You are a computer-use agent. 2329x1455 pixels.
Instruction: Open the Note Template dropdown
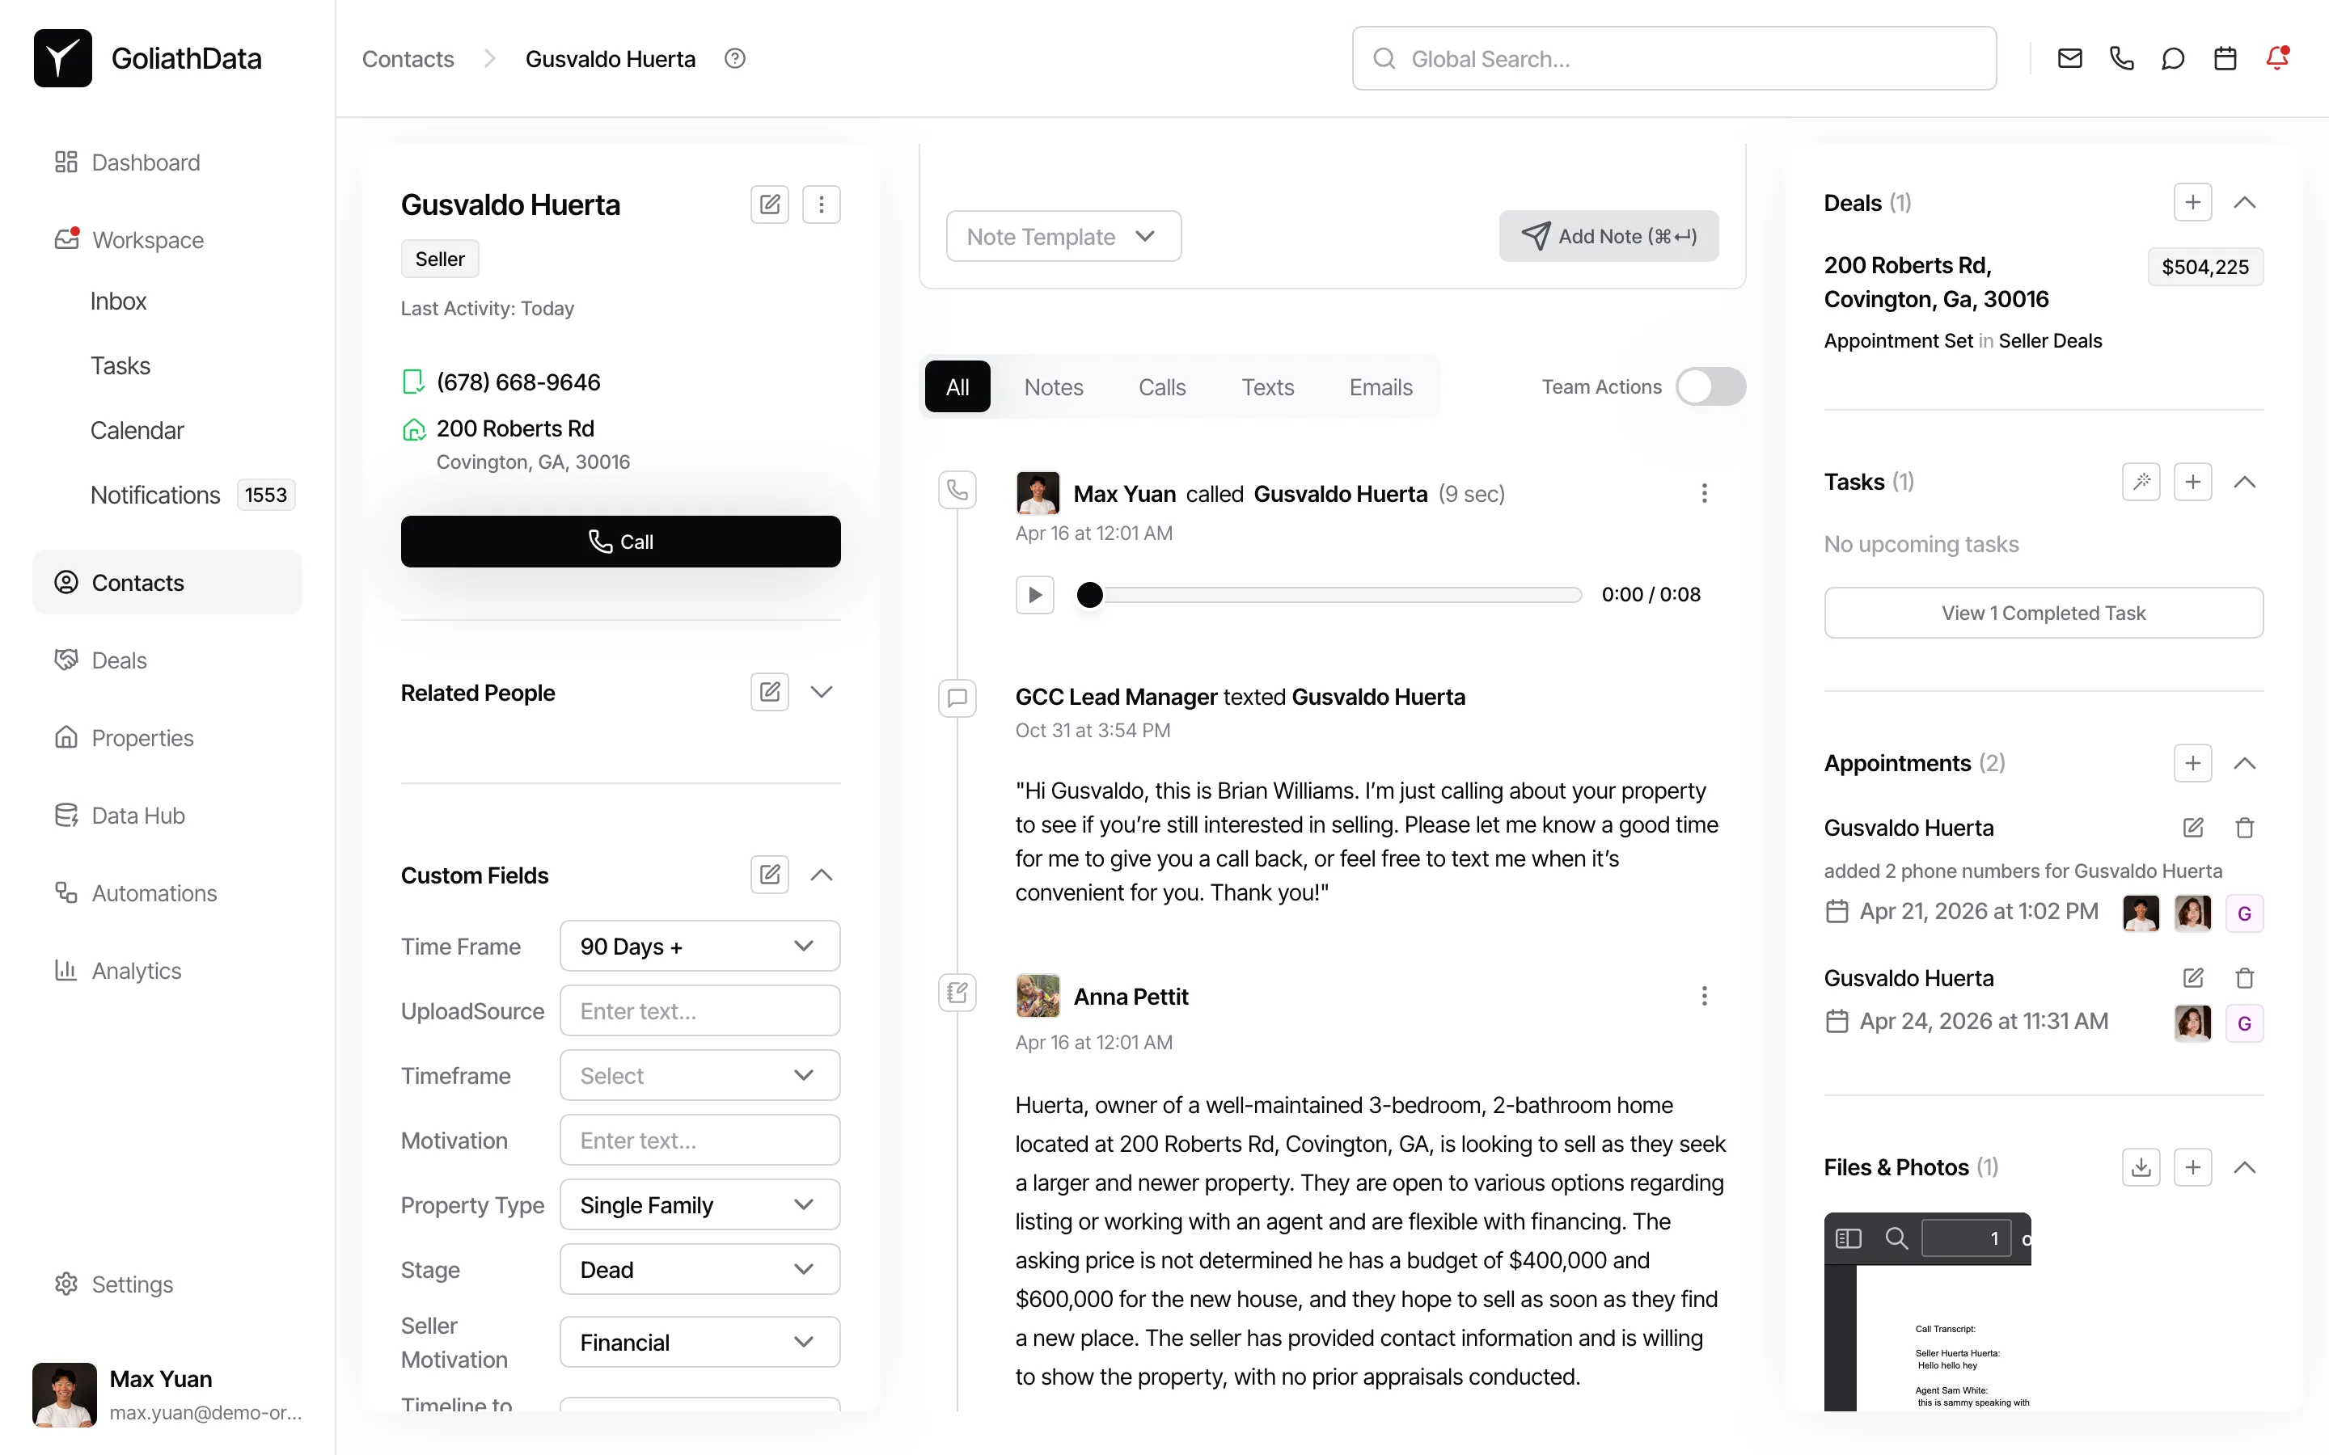click(x=1063, y=237)
